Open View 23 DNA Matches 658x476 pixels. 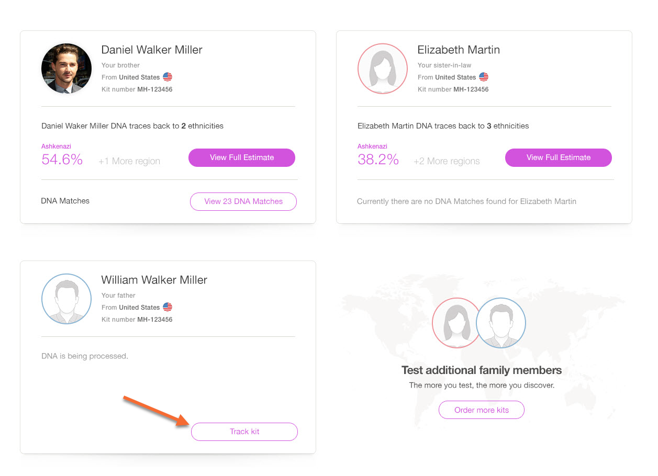tap(243, 201)
